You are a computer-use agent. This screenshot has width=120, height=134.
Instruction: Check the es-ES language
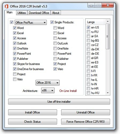click(x=88, y=62)
